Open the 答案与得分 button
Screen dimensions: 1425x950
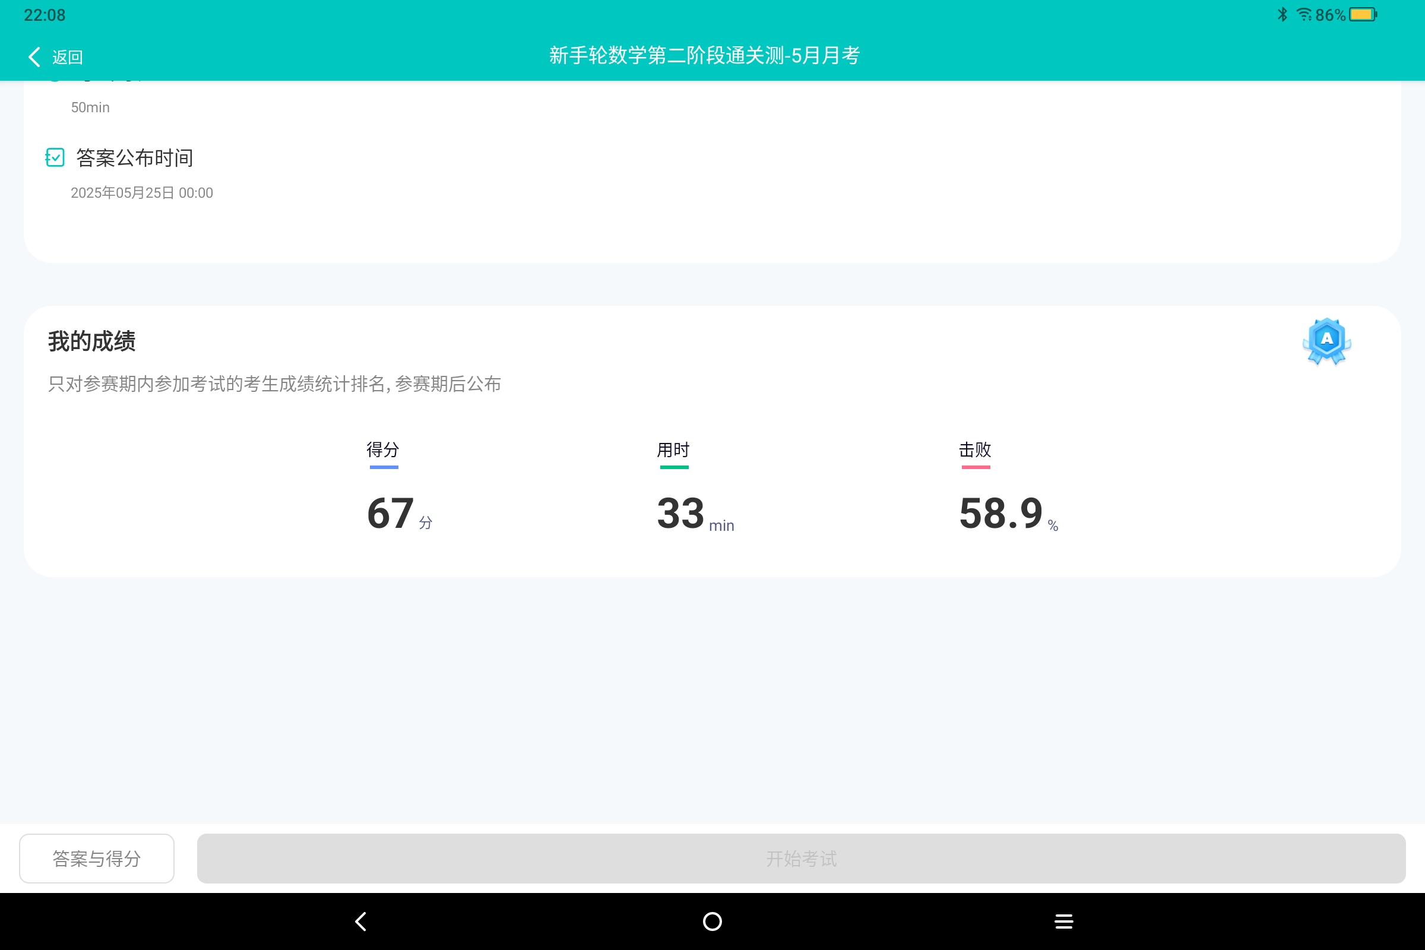(x=97, y=858)
